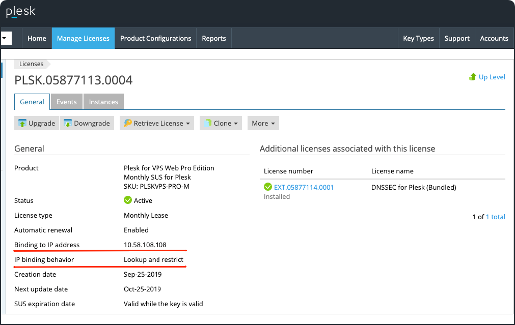The image size is (515, 325).
Task: Open the top-left white dropdown arrow
Action: 6,38
